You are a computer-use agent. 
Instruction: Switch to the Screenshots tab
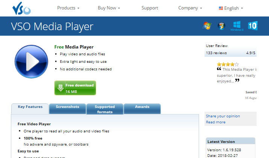67,109
